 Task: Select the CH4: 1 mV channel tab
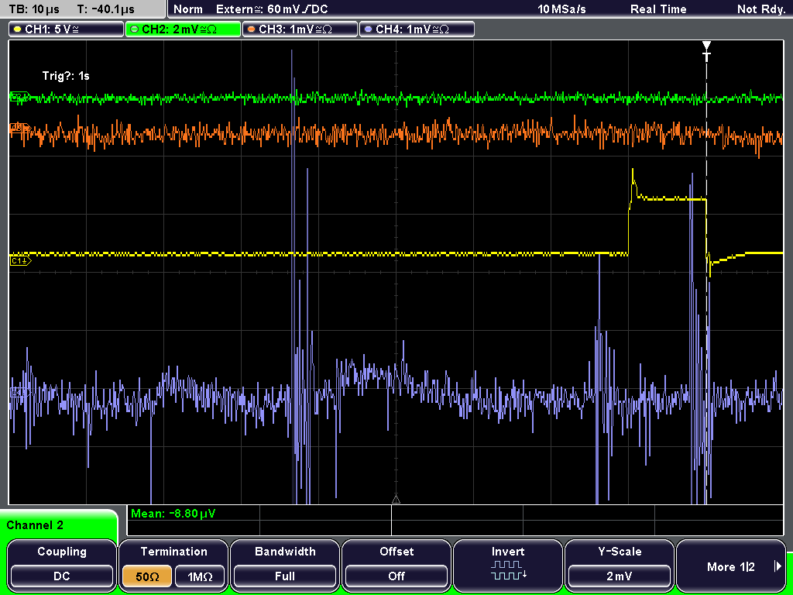click(x=417, y=29)
